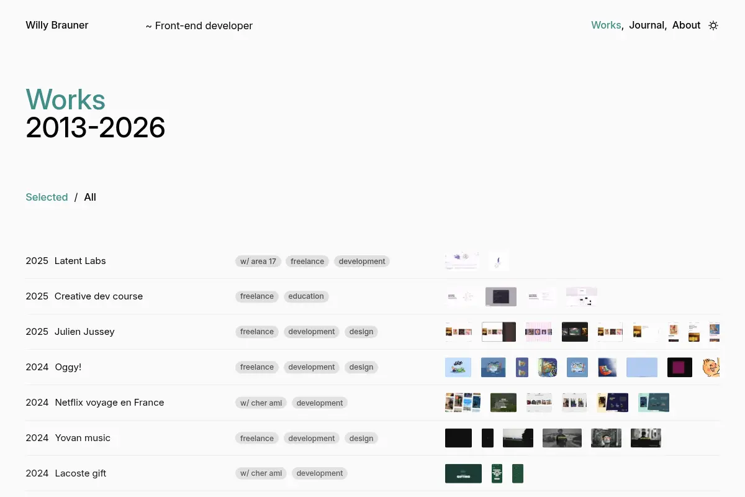Open the gray Creative dev course thumbnail

click(x=501, y=296)
